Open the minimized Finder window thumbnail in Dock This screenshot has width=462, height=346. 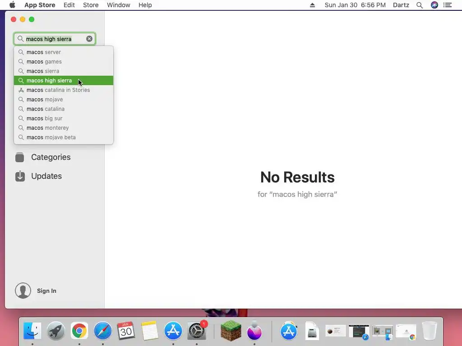(x=383, y=331)
